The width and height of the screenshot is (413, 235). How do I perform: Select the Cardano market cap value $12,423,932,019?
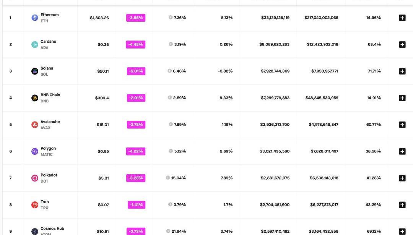click(322, 44)
